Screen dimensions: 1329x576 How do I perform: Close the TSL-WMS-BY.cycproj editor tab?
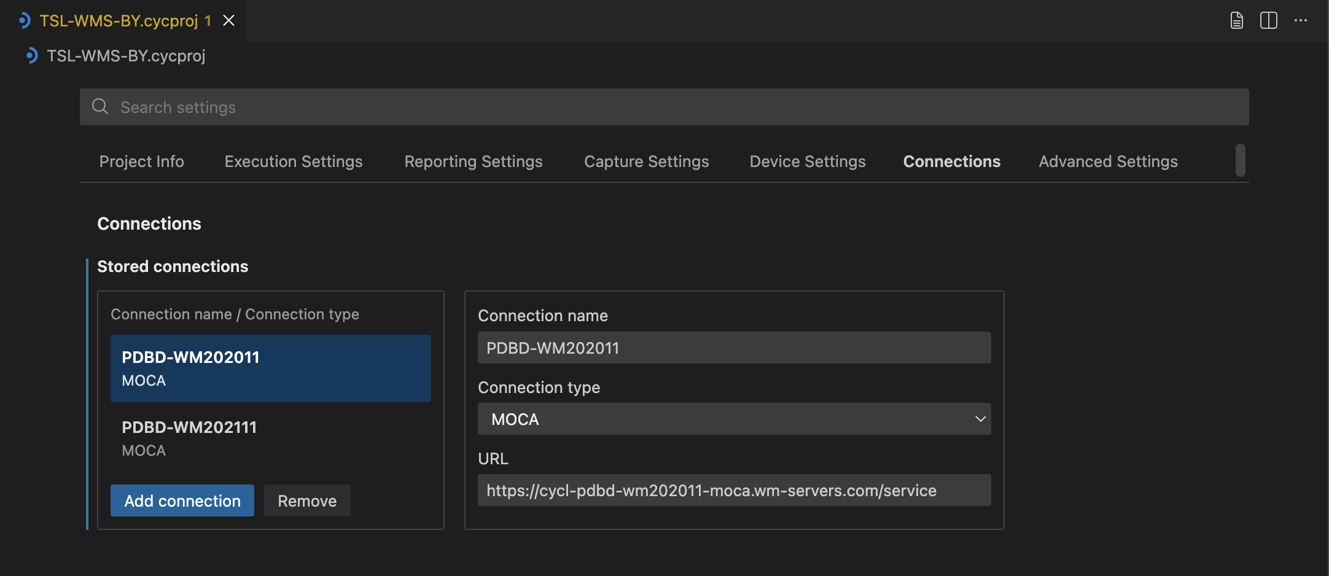click(228, 20)
